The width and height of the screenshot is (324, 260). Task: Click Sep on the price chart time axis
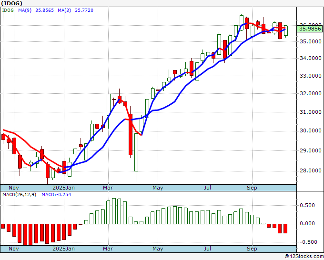(x=252, y=188)
